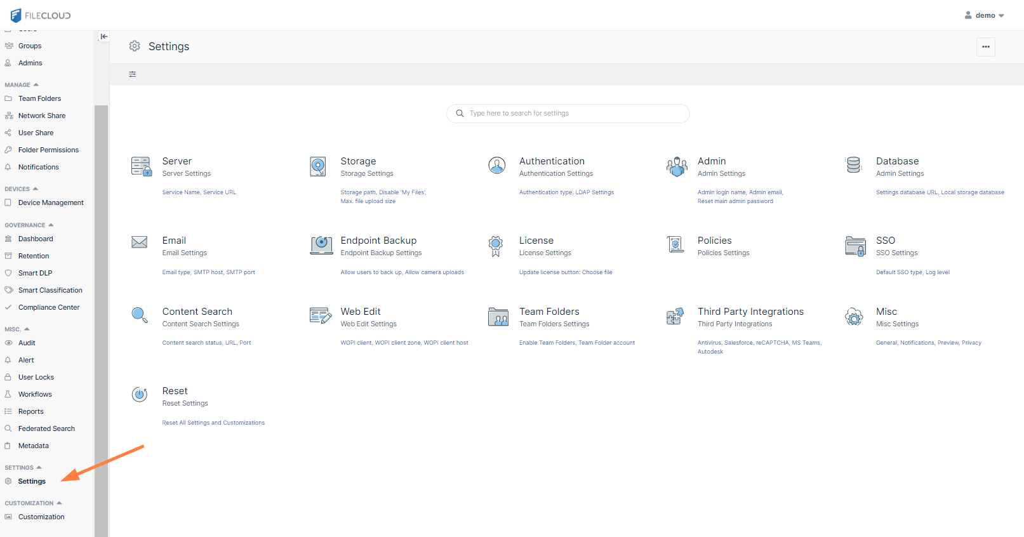Open the Reset settings power icon
This screenshot has height=537, width=1024.
(x=140, y=395)
